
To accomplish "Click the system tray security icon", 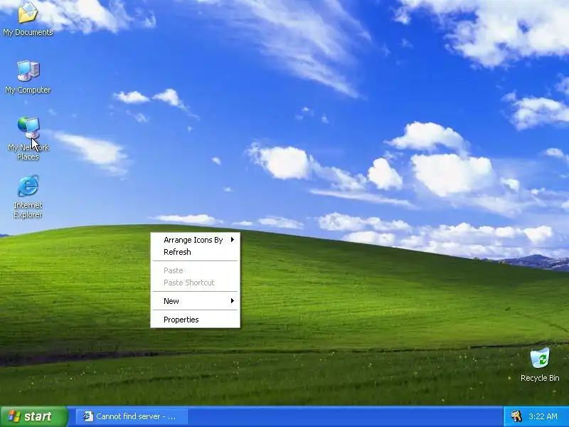I will tap(516, 416).
